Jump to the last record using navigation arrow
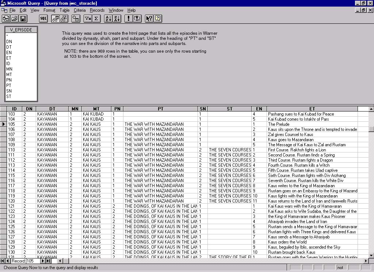 (48, 261)
